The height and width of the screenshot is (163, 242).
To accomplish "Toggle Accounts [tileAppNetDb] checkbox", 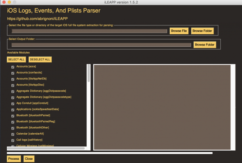I will tap(13, 79).
